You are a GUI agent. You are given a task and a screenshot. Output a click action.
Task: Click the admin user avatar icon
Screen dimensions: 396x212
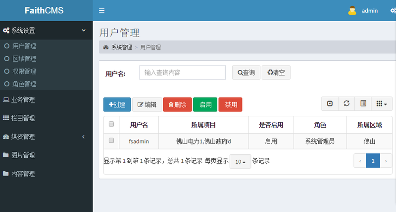tap(352, 10)
